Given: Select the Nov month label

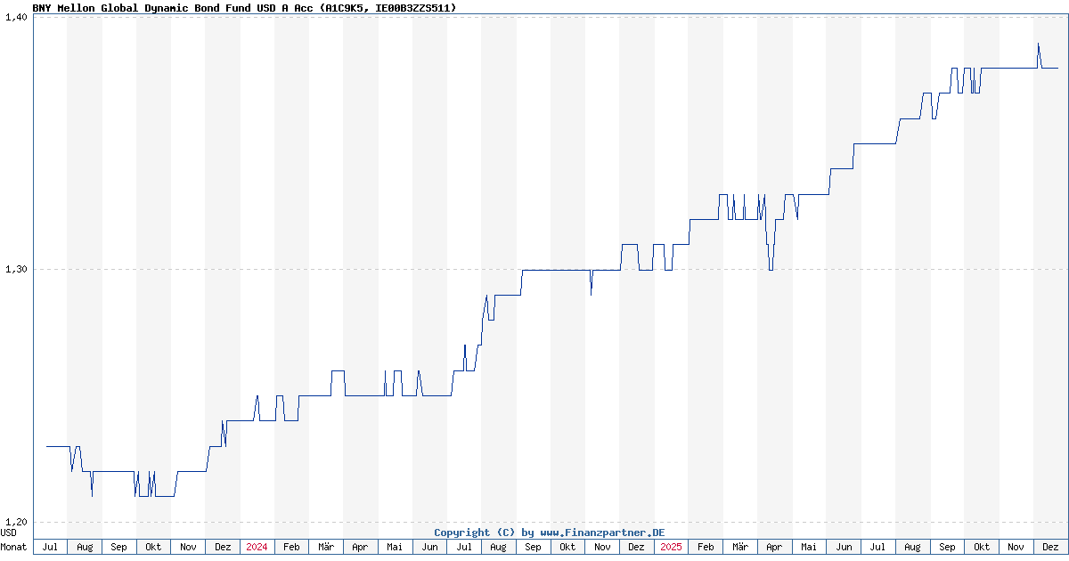Looking at the screenshot, I should (x=187, y=546).
